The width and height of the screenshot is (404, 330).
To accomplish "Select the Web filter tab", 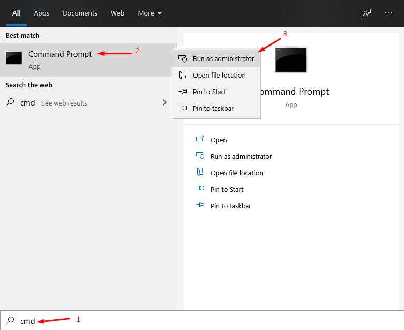I will (117, 13).
